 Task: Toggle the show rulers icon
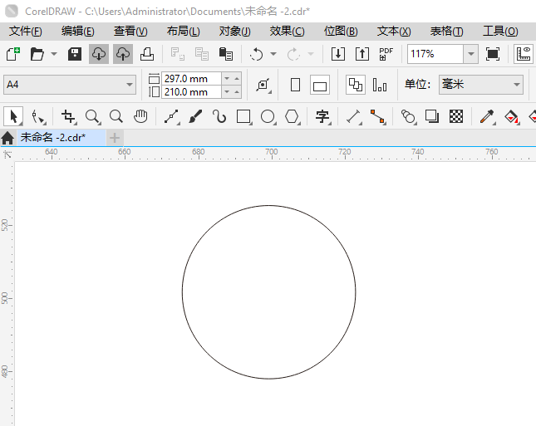point(524,54)
